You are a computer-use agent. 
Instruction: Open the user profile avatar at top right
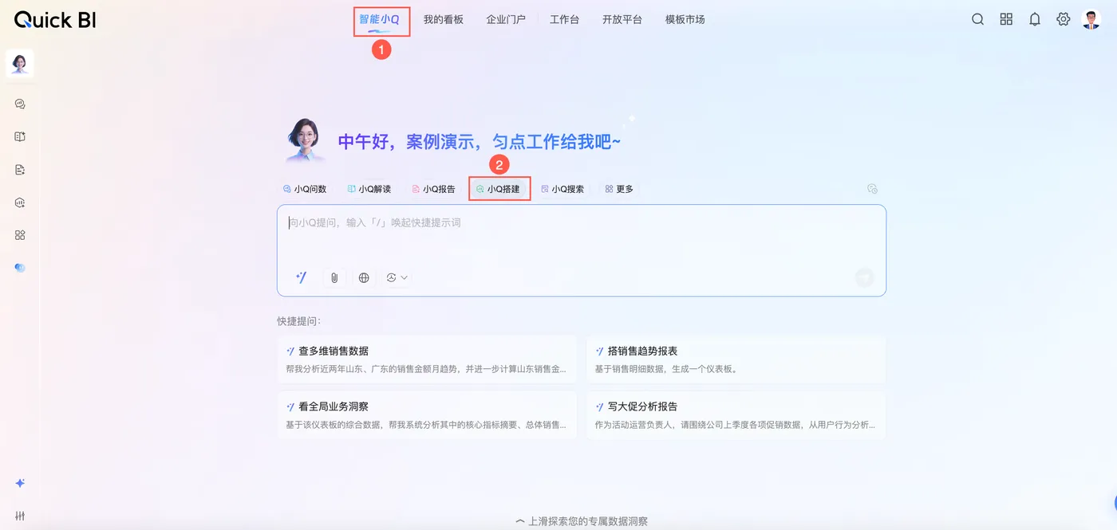pos(1091,19)
